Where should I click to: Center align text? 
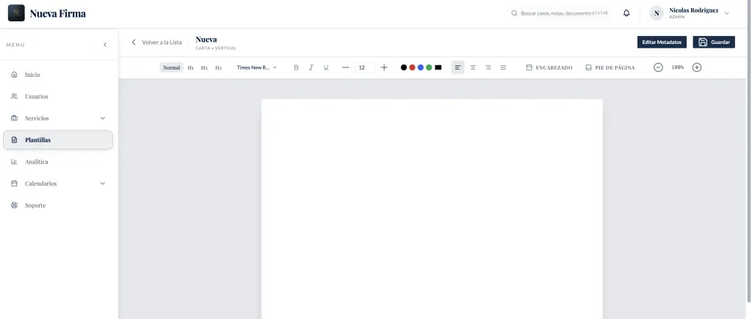click(x=473, y=67)
